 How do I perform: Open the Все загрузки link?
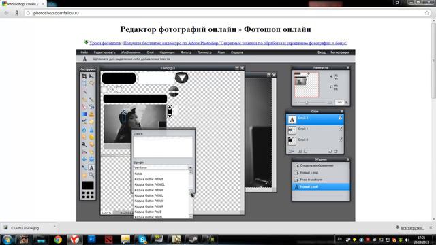pos(412,228)
